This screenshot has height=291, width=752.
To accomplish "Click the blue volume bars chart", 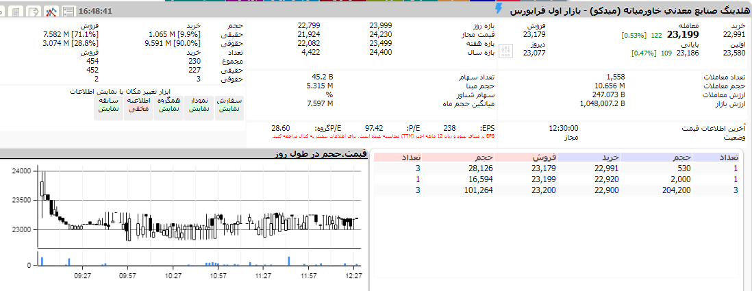I will [x=199, y=260].
